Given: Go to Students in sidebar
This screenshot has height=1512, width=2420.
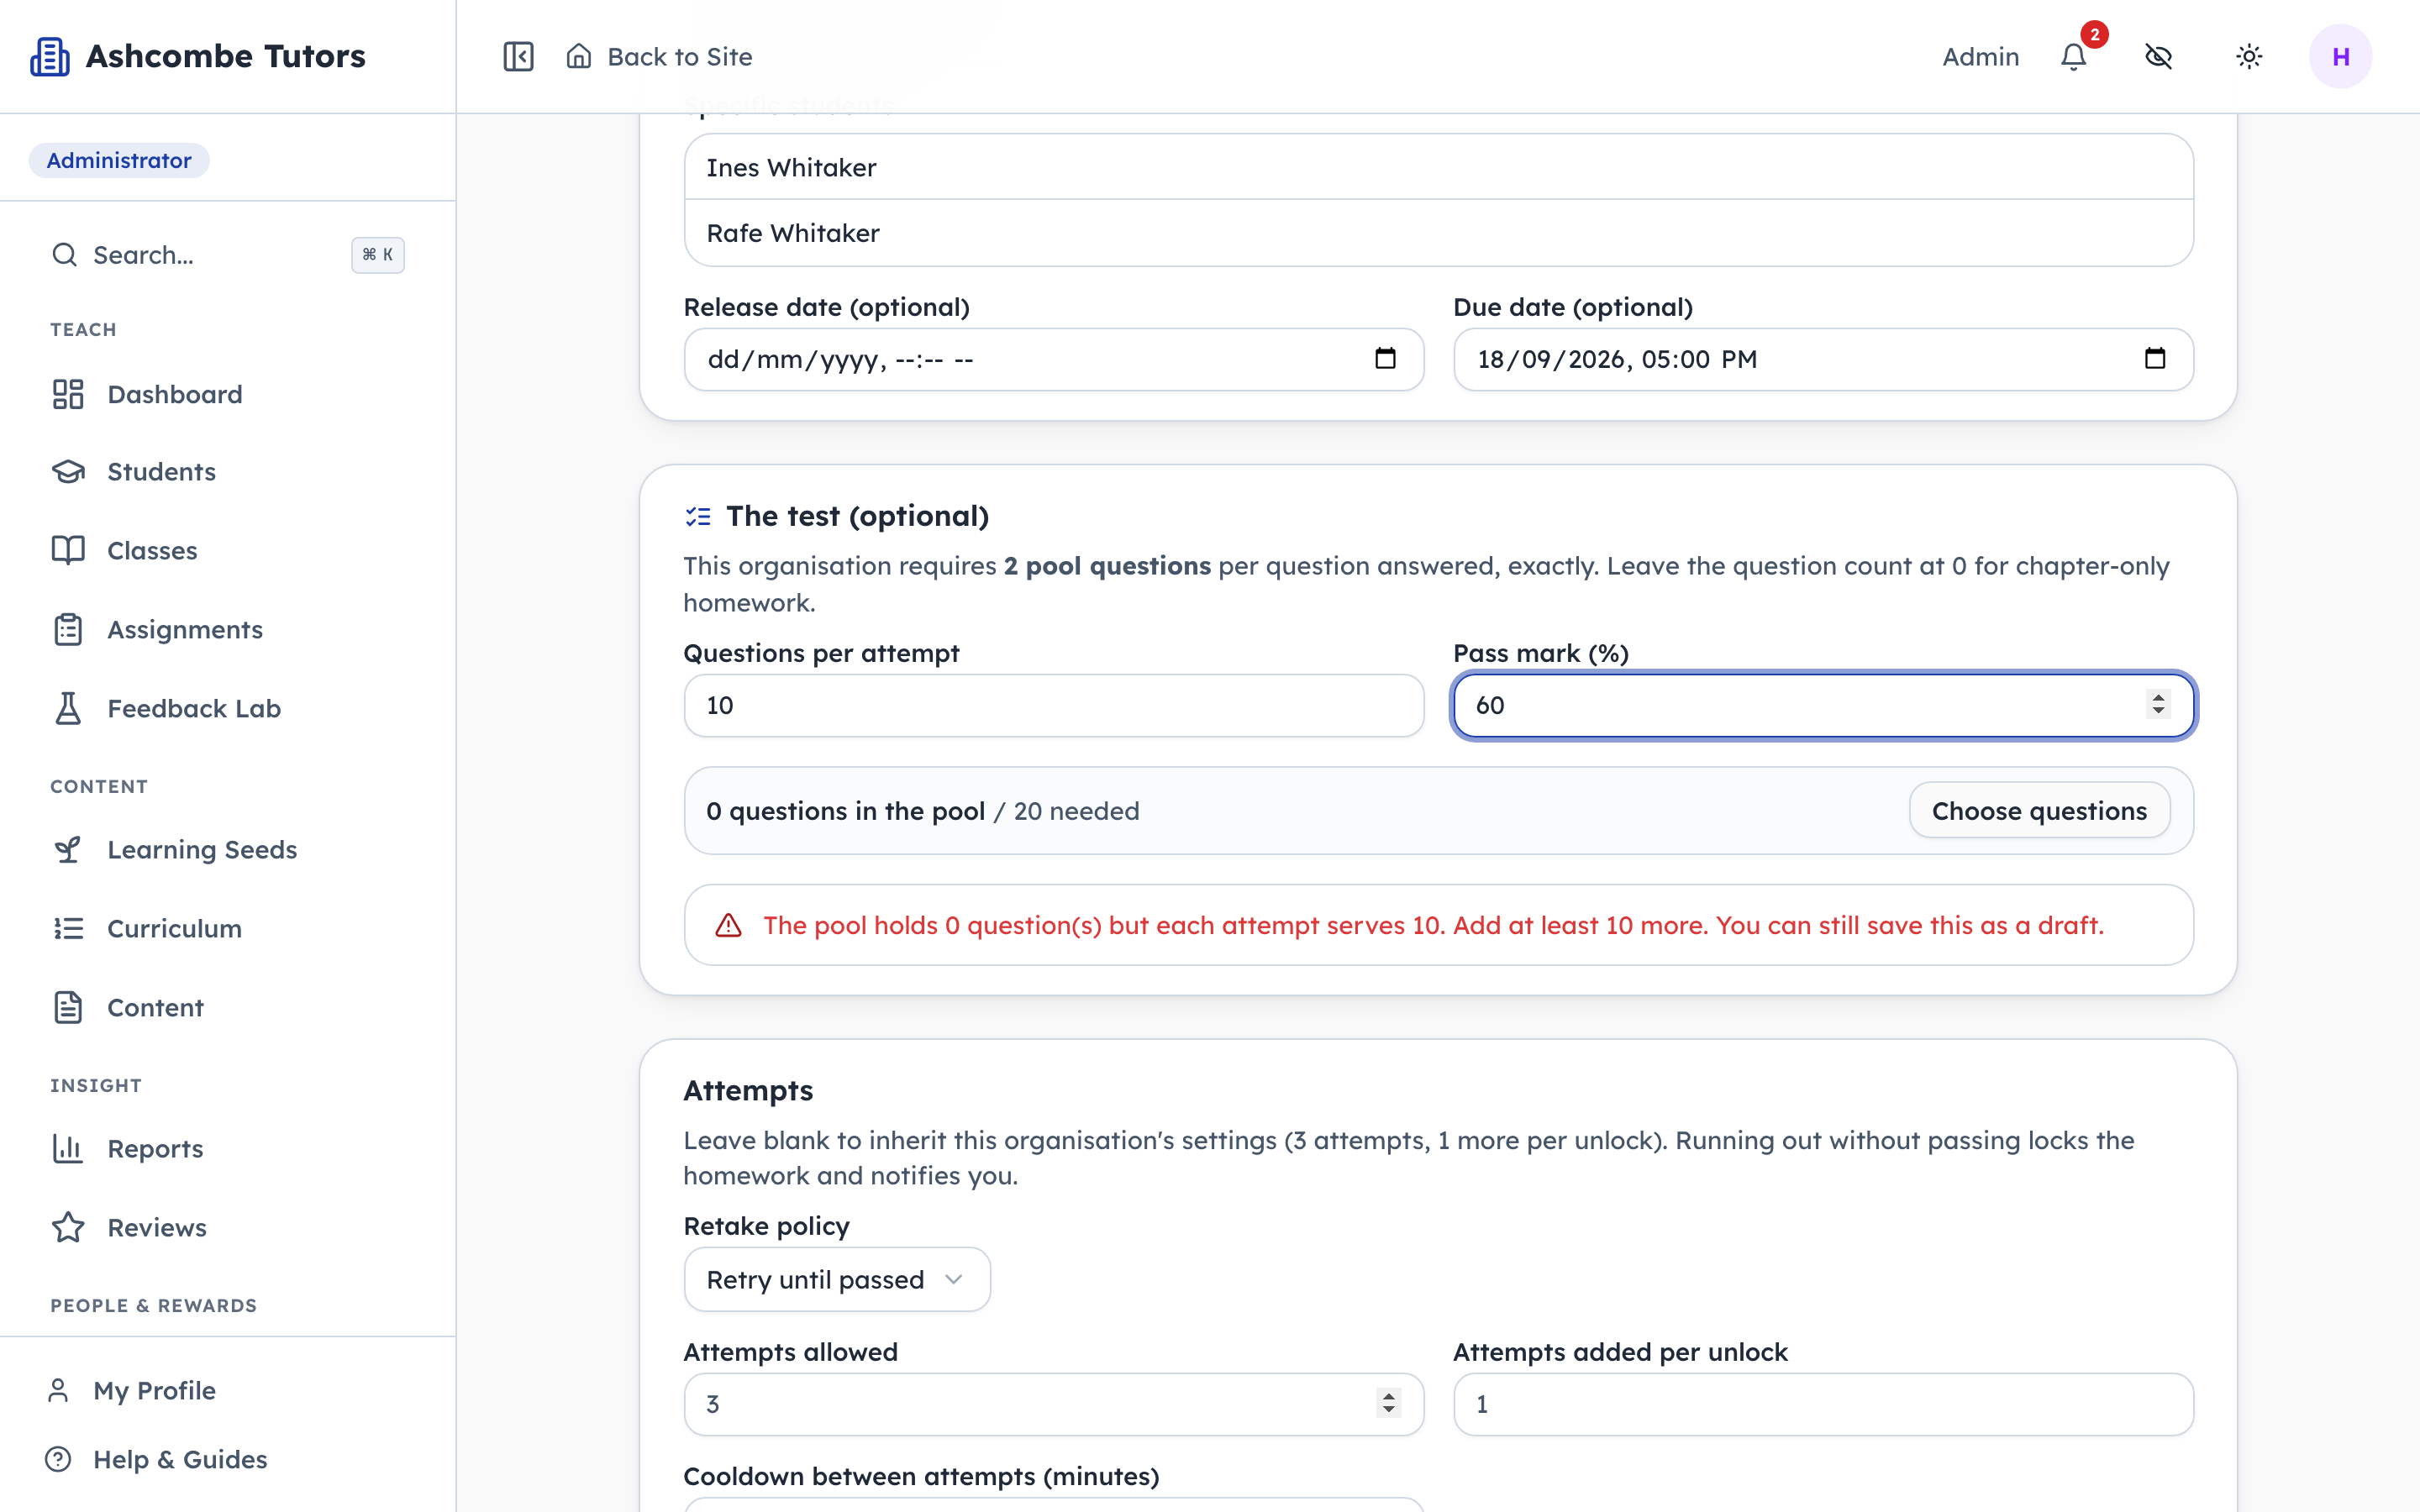Looking at the screenshot, I should click(x=161, y=471).
